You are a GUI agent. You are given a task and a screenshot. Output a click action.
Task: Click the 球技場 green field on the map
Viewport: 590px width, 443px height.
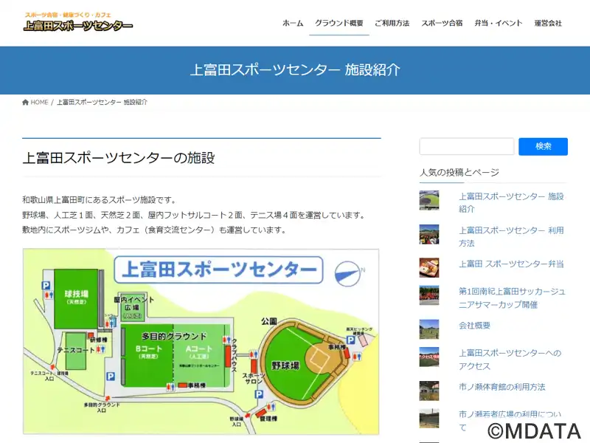coord(76,298)
